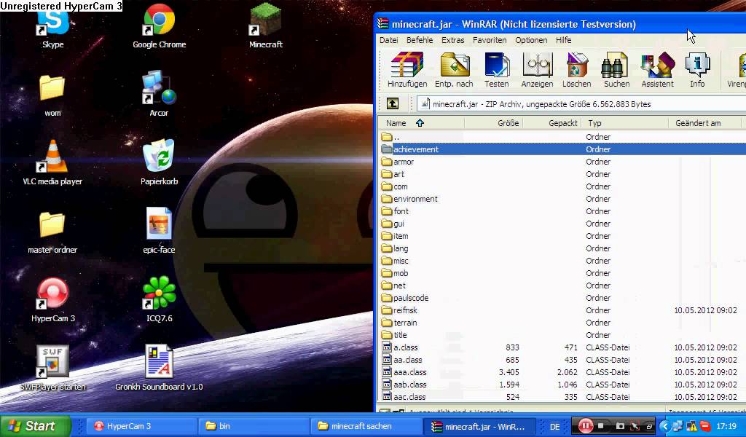
Task: Open the Befehle menu
Action: [420, 40]
